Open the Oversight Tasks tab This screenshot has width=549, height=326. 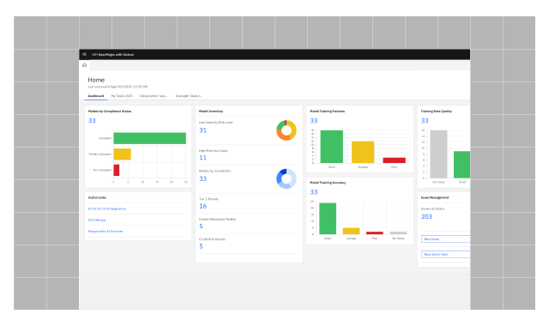click(189, 96)
